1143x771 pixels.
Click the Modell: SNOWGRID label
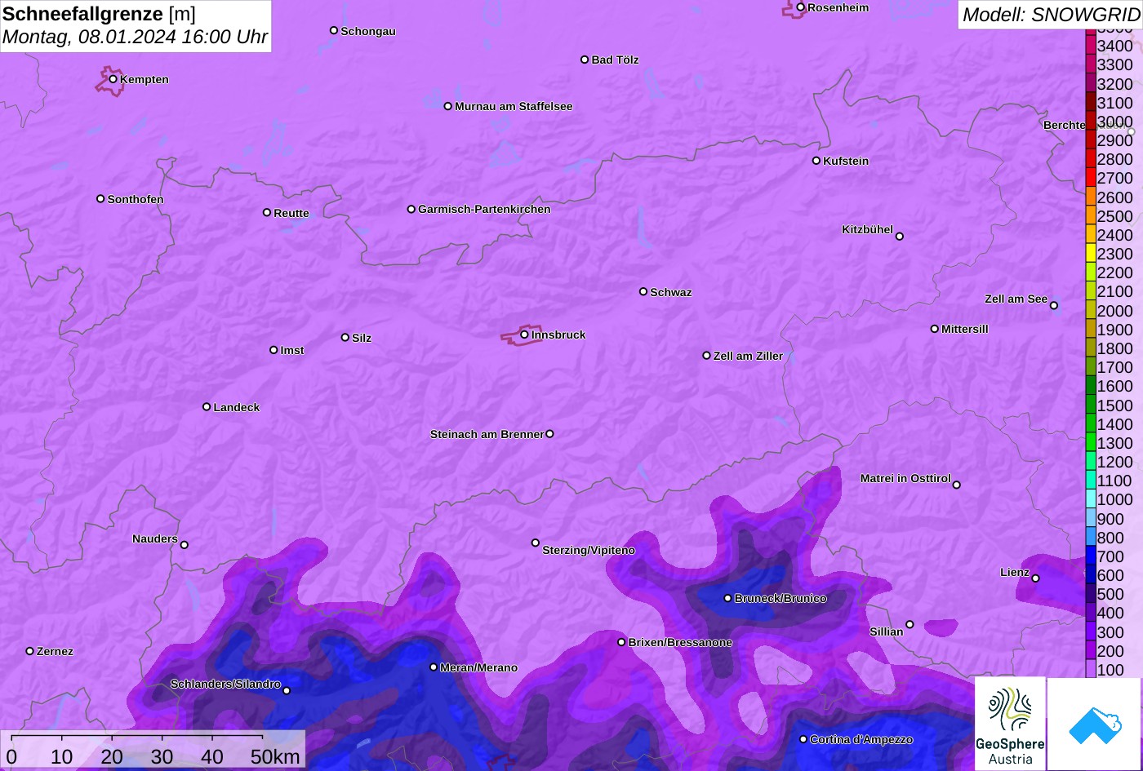tap(1051, 14)
